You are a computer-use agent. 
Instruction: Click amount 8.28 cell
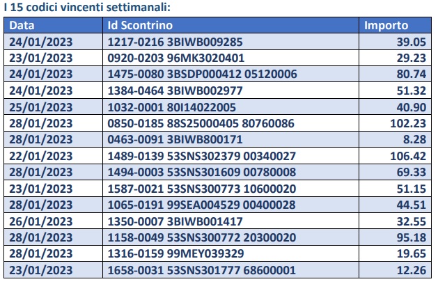point(395,139)
